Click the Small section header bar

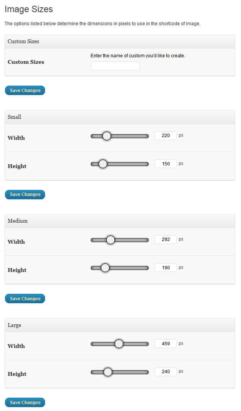120,117
